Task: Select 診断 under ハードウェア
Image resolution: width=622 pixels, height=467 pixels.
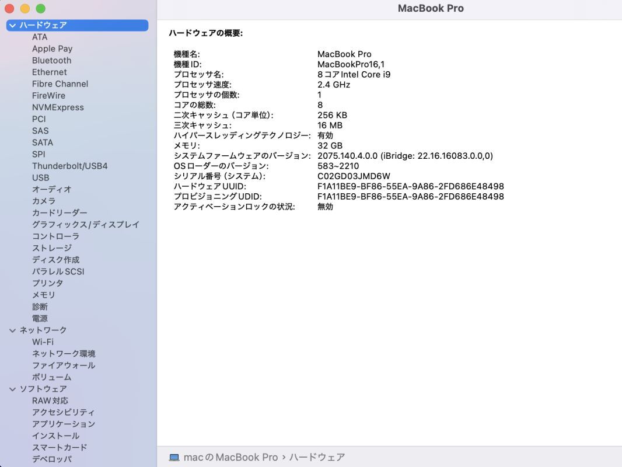Action: [x=40, y=306]
